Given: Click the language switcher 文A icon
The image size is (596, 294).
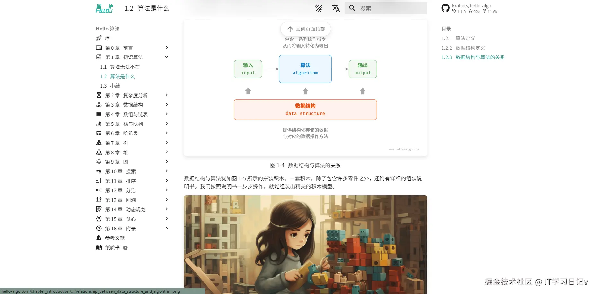Looking at the screenshot, I should [336, 8].
